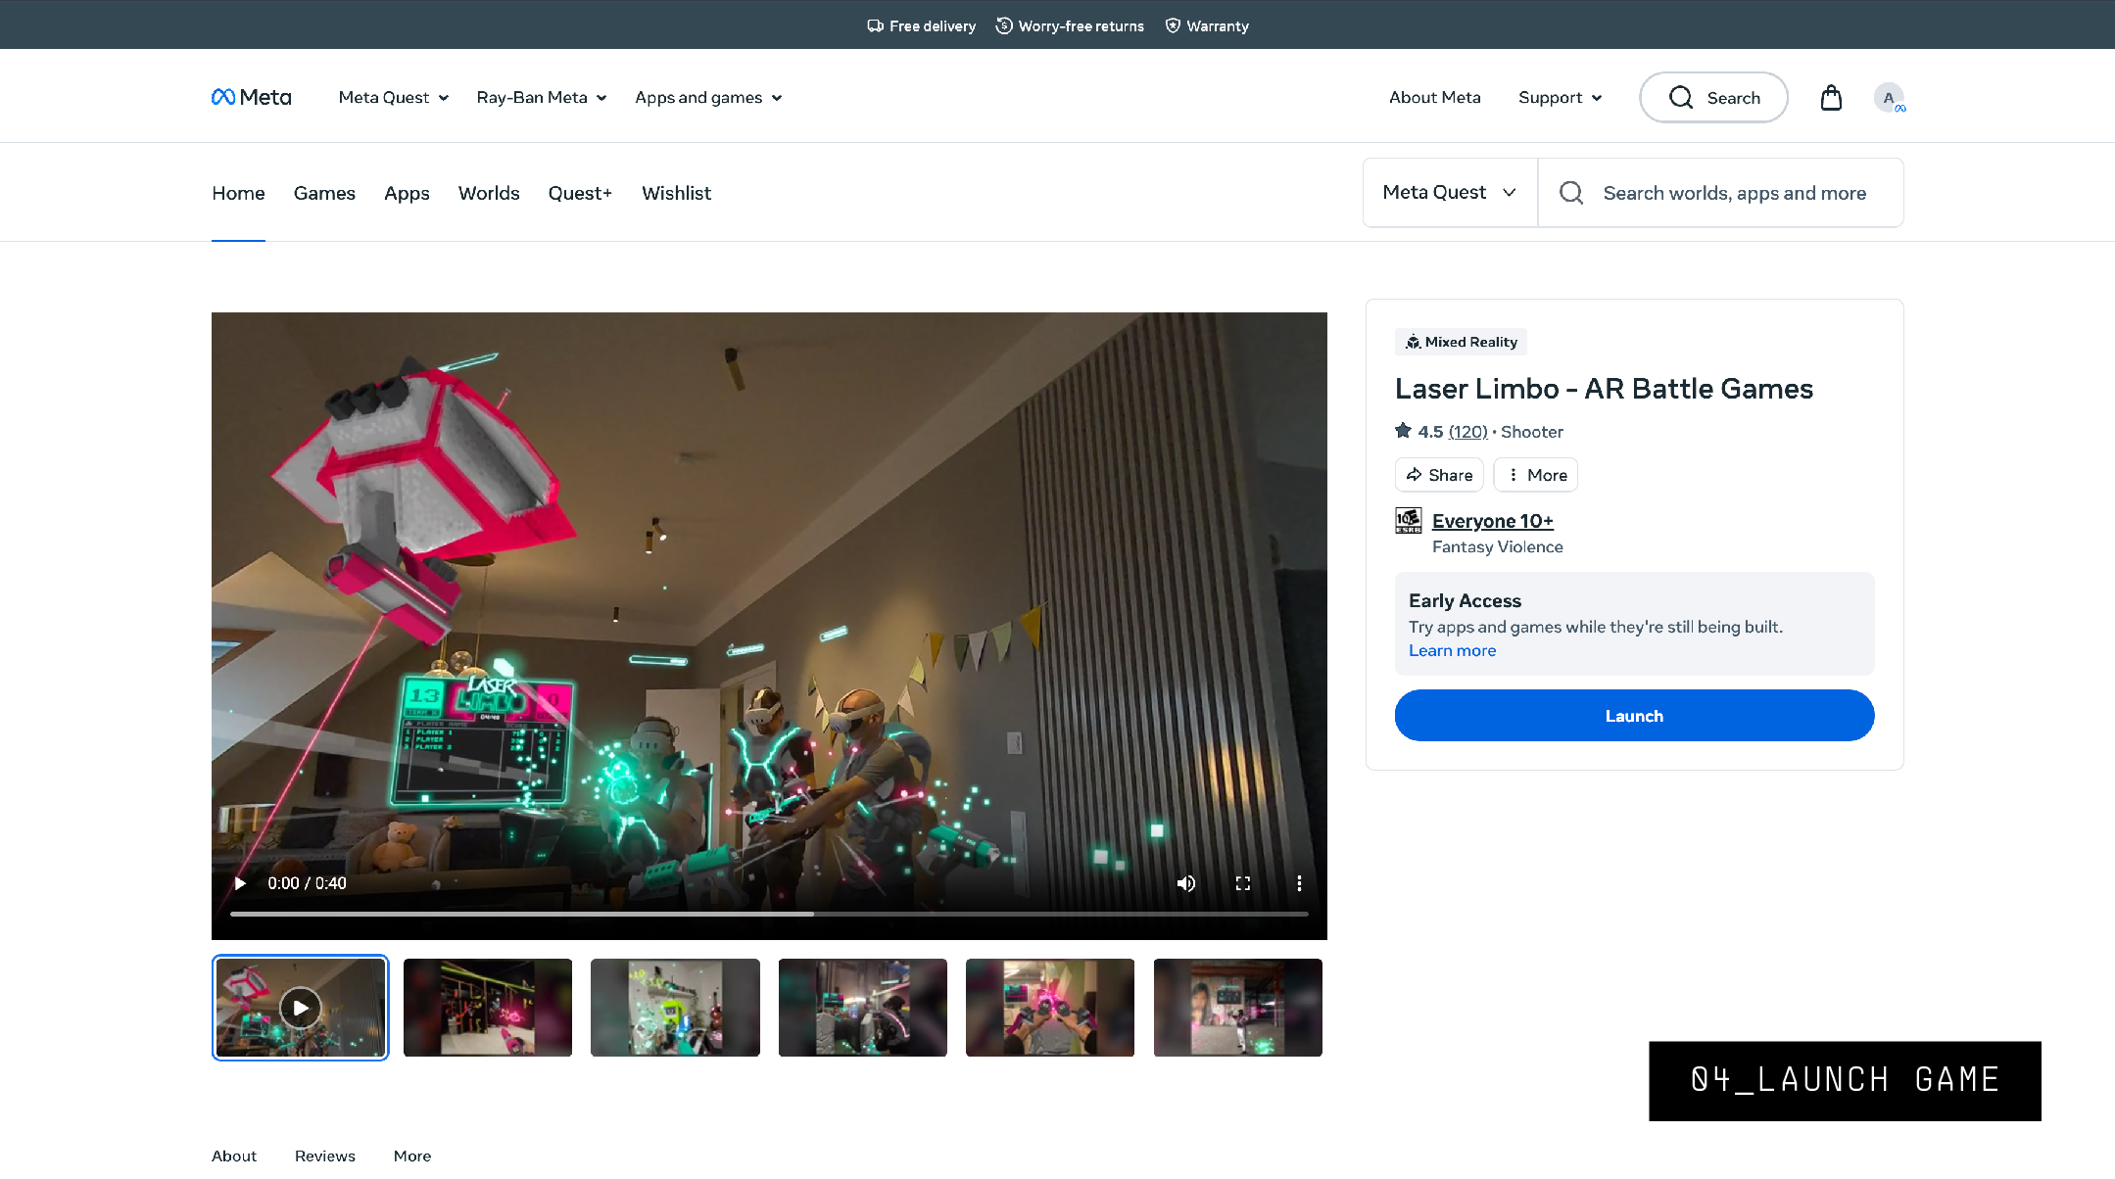Open the account profile avatar

point(1889,97)
